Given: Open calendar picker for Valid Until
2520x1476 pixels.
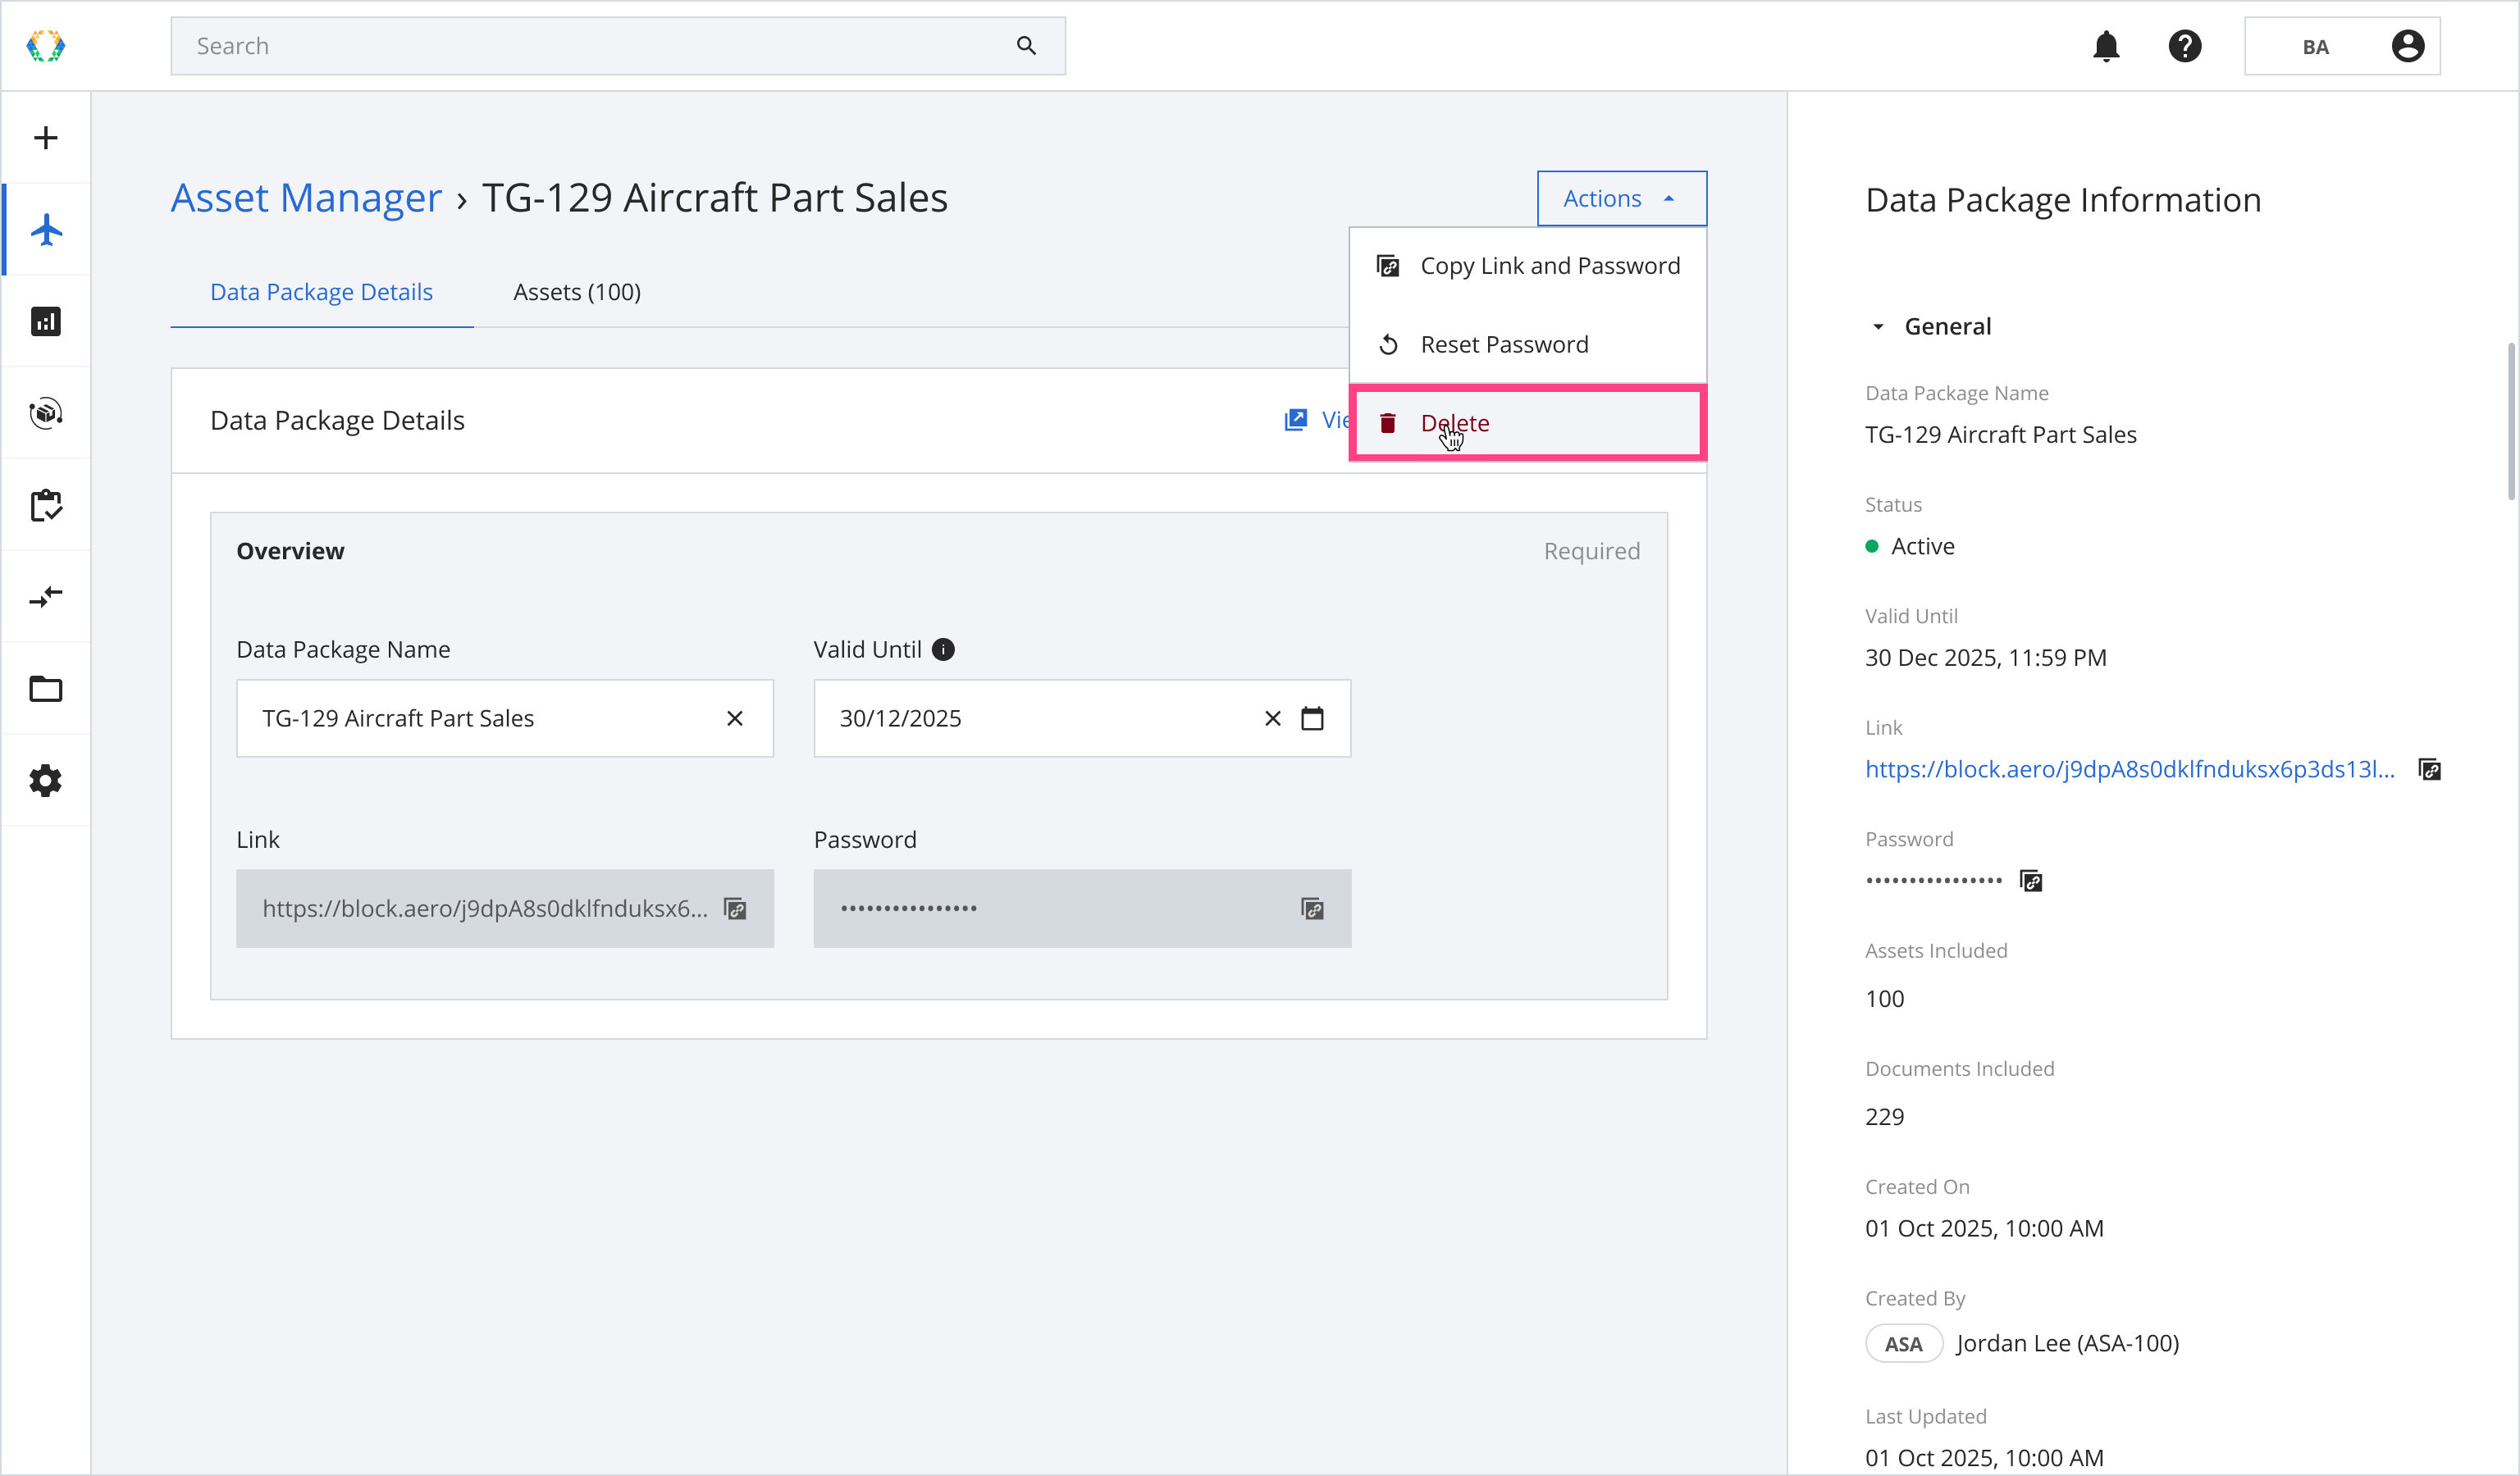Looking at the screenshot, I should pyautogui.click(x=1312, y=718).
